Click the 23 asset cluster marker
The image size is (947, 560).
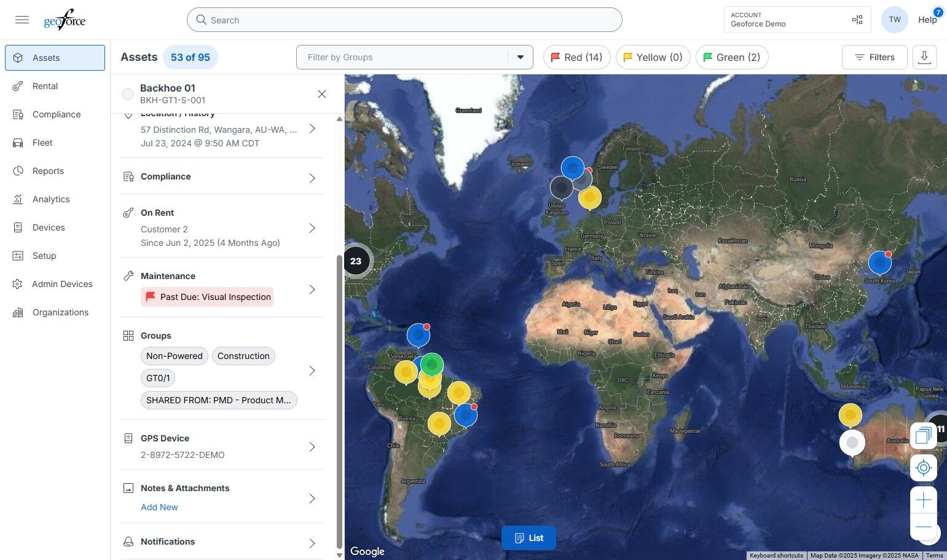click(x=356, y=261)
